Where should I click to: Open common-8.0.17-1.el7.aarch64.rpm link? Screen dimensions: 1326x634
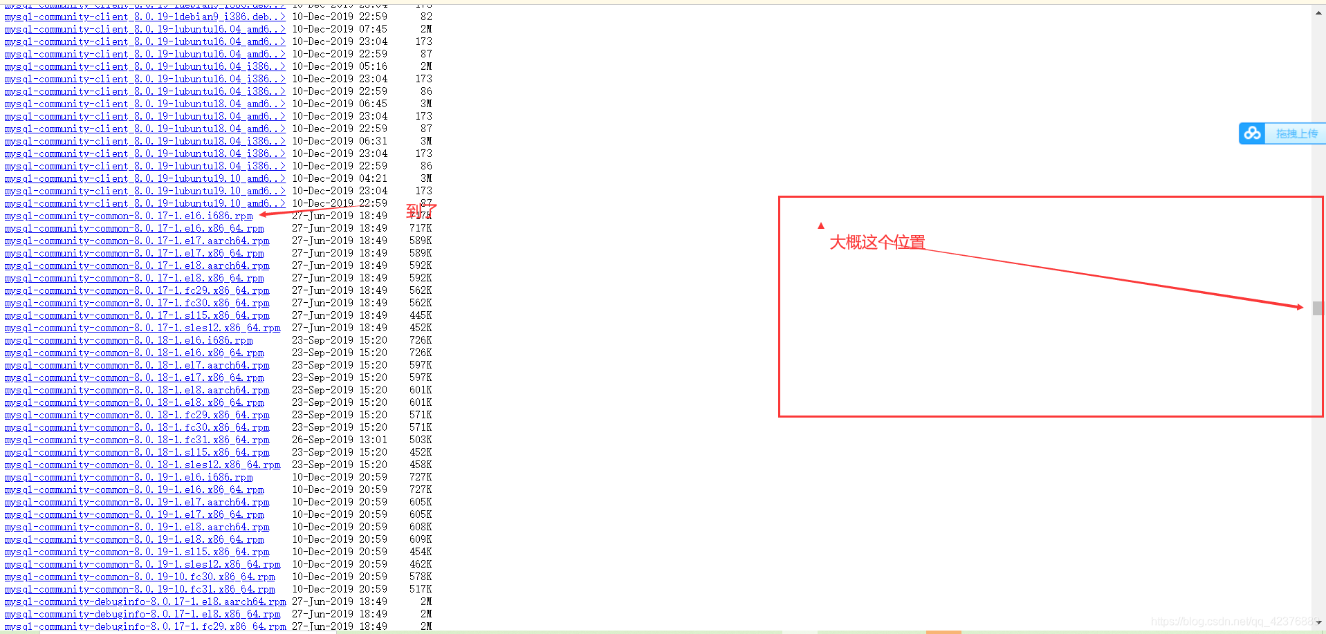[137, 241]
